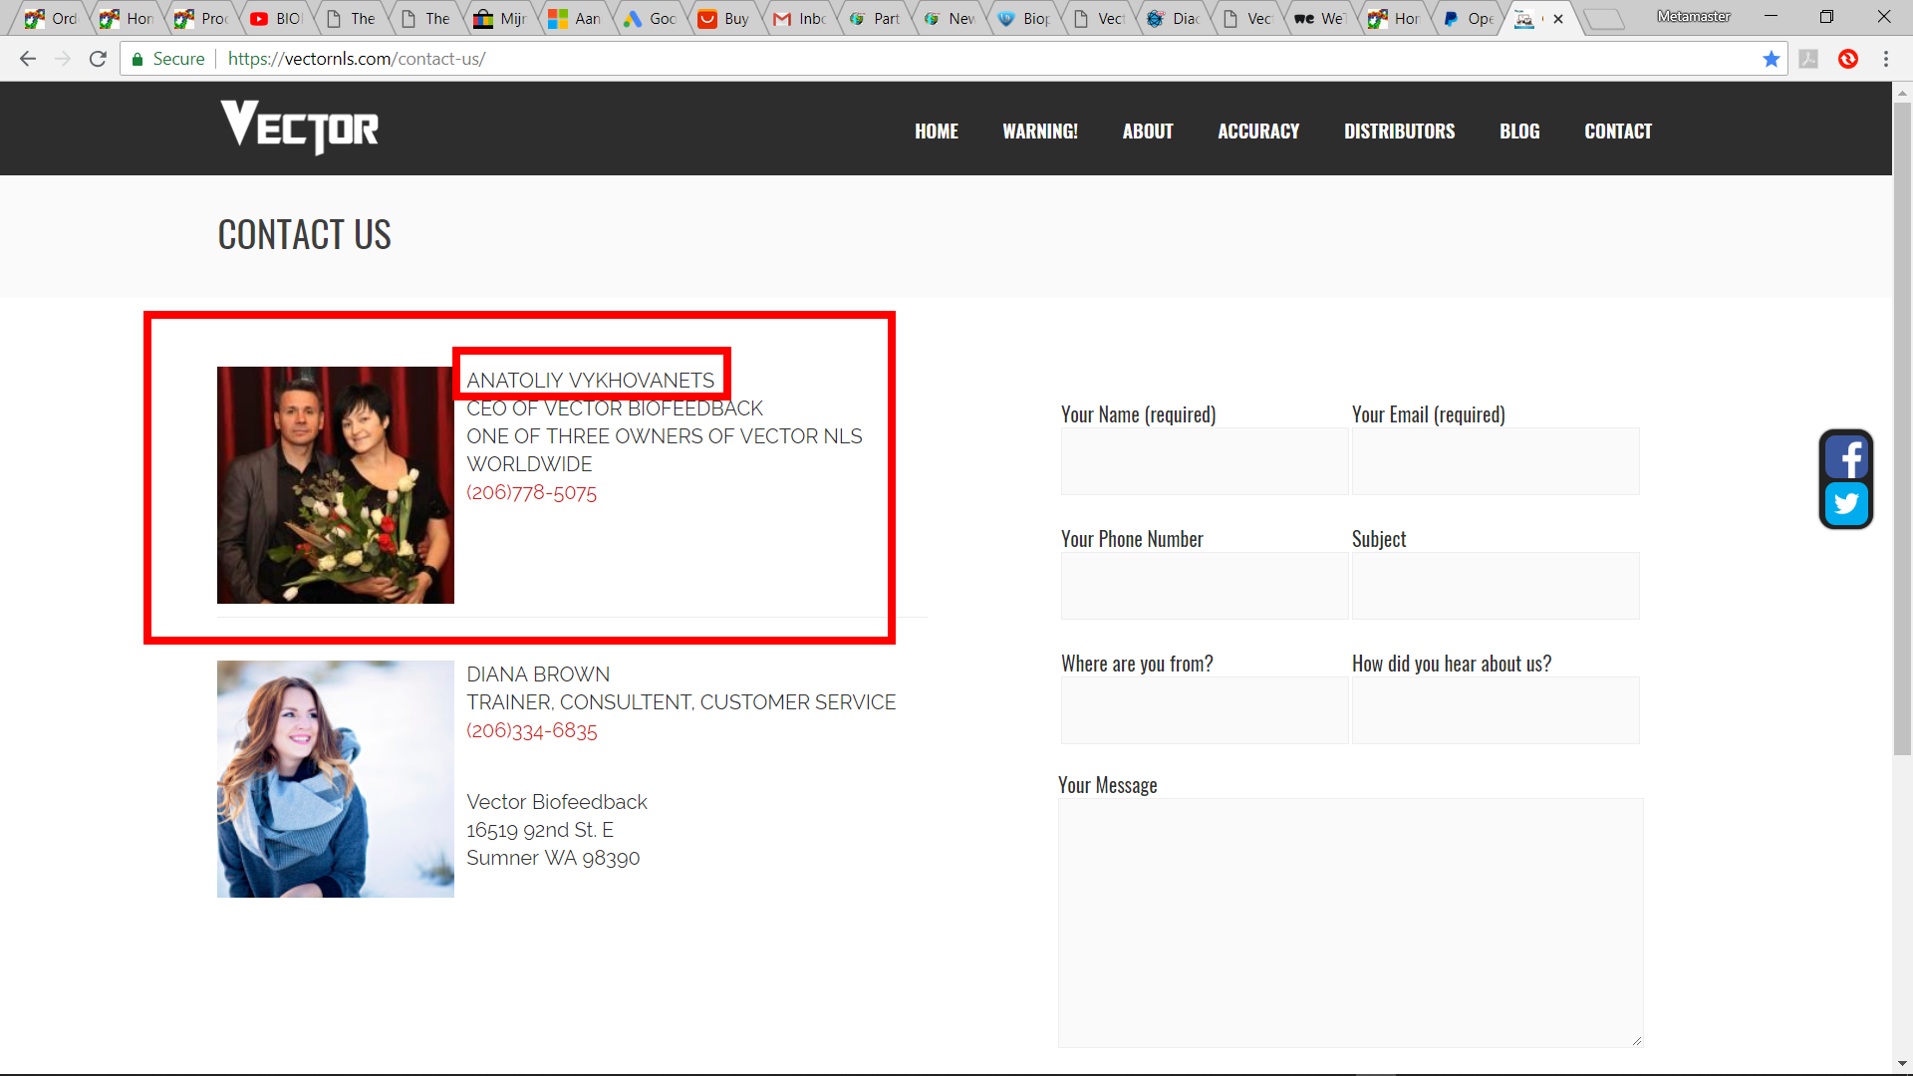This screenshot has width=1913, height=1076.
Task: Click the Vector logo
Action: [300, 128]
